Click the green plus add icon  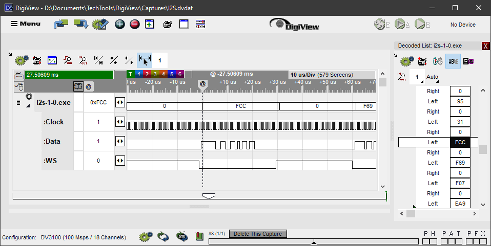119,24
